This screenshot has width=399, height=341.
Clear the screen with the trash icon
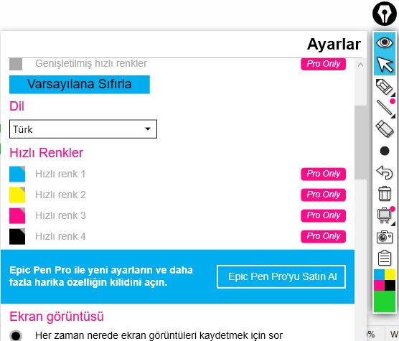(385, 194)
